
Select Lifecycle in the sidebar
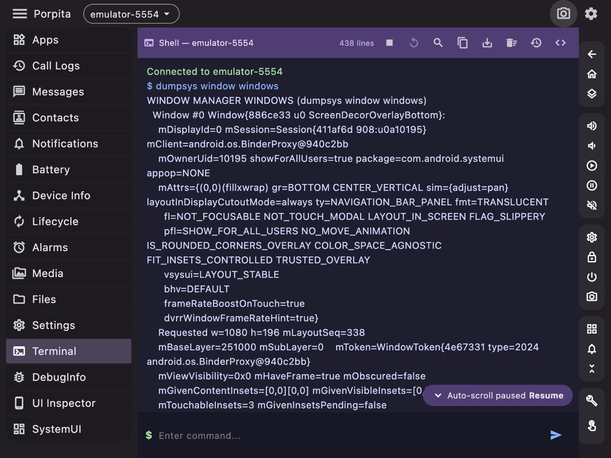[x=69, y=222]
